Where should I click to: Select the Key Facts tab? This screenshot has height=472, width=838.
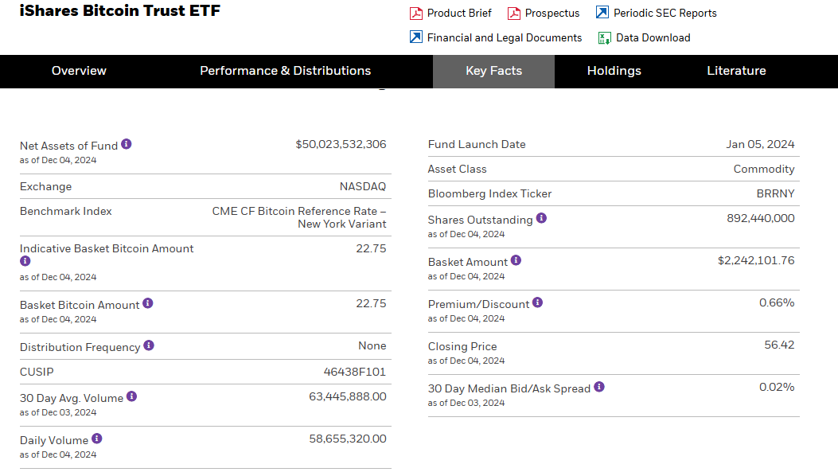point(494,71)
